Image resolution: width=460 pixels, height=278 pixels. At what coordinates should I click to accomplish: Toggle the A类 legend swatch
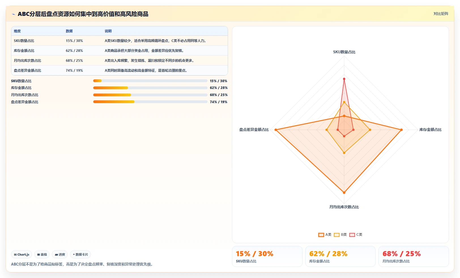click(321, 235)
